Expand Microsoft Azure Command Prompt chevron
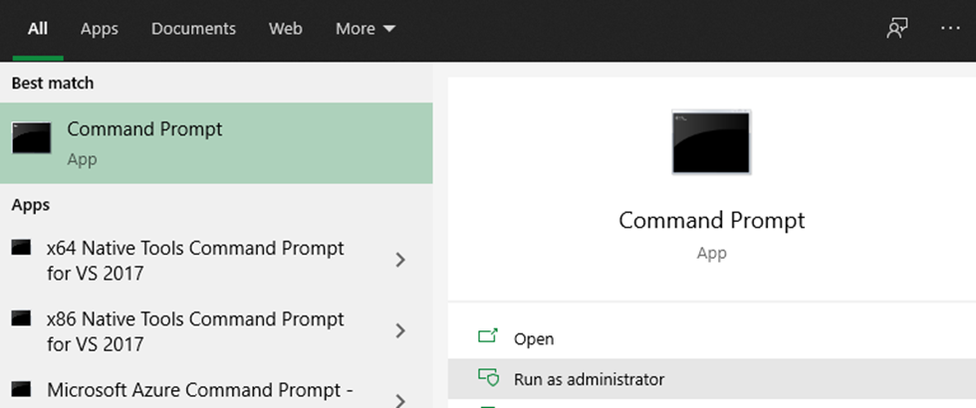Viewport: 976px width, 408px height. (x=400, y=399)
